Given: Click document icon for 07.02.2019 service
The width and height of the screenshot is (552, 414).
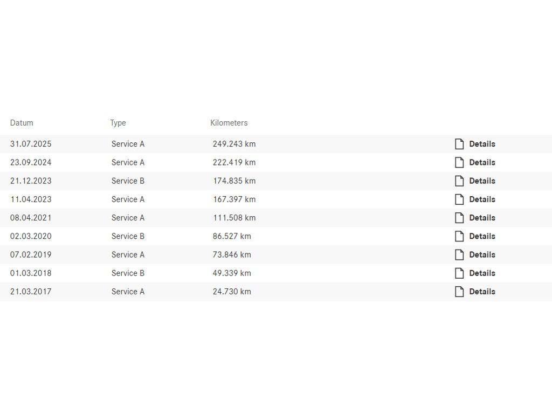Looking at the screenshot, I should coord(459,254).
